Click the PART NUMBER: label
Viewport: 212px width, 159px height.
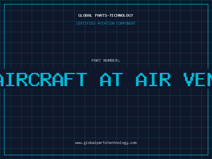[x=105, y=60]
